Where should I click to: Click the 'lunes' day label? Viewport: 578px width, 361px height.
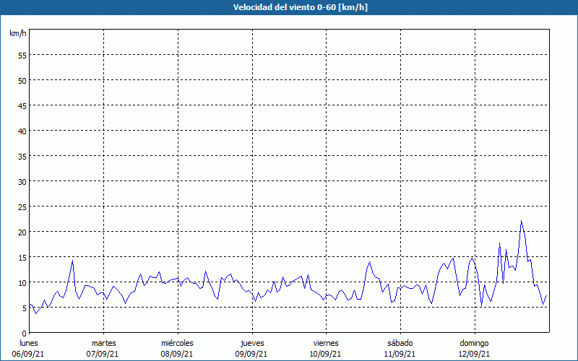coord(29,343)
